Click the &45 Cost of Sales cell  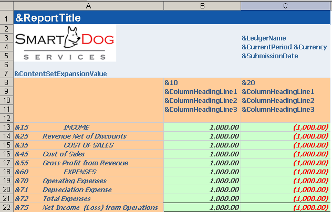(x=88, y=154)
